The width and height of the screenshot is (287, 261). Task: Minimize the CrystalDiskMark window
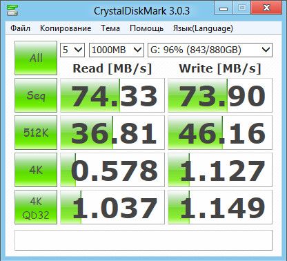(224, 8)
